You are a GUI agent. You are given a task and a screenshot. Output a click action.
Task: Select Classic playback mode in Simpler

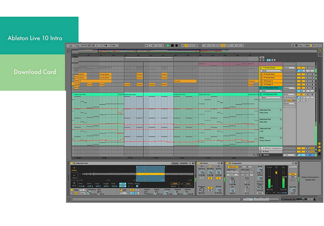click(74, 169)
